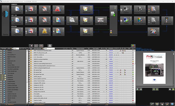Click the binoculars search button
Viewport: 175px width, 106px height.
coord(50,46)
